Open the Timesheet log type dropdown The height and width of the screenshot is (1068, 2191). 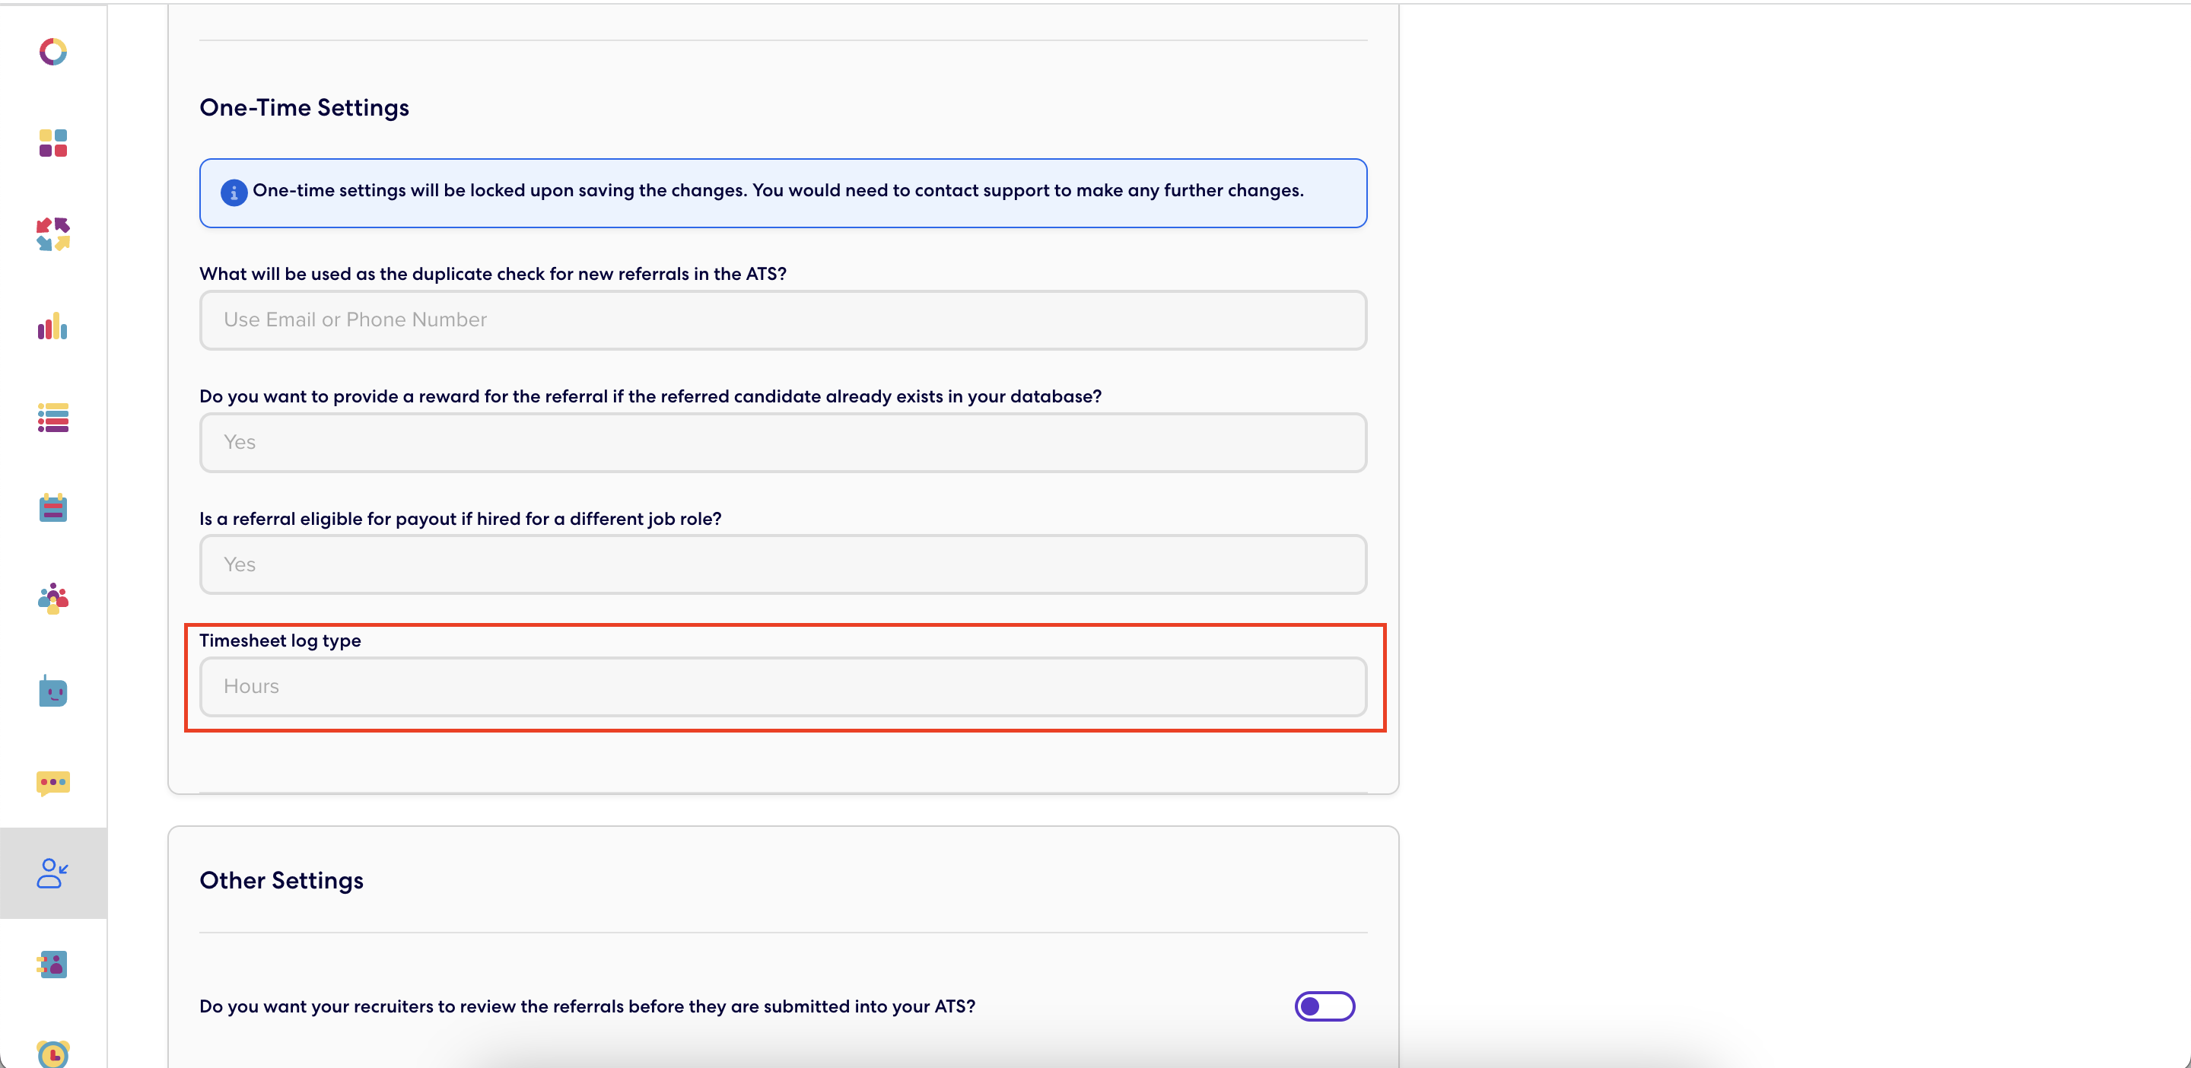(783, 687)
